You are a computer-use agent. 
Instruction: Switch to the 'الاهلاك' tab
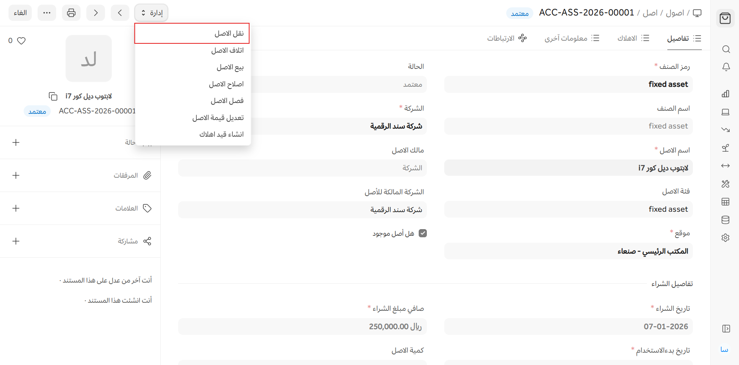pyautogui.click(x=633, y=38)
